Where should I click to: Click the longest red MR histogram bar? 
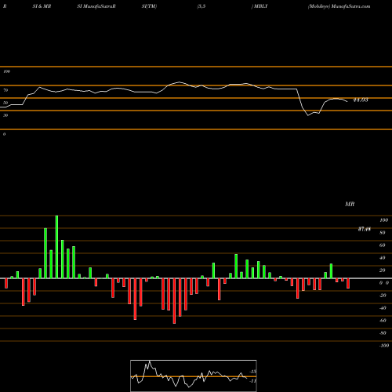click(x=174, y=301)
